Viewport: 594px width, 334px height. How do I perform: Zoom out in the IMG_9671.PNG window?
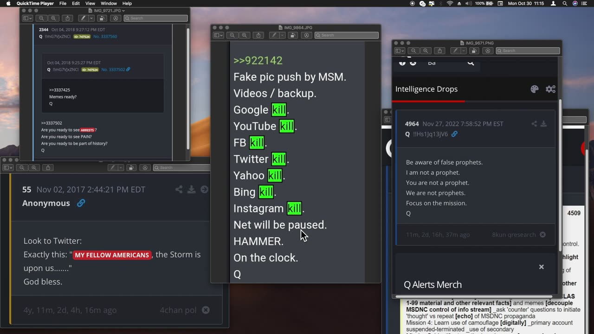pyautogui.click(x=413, y=51)
